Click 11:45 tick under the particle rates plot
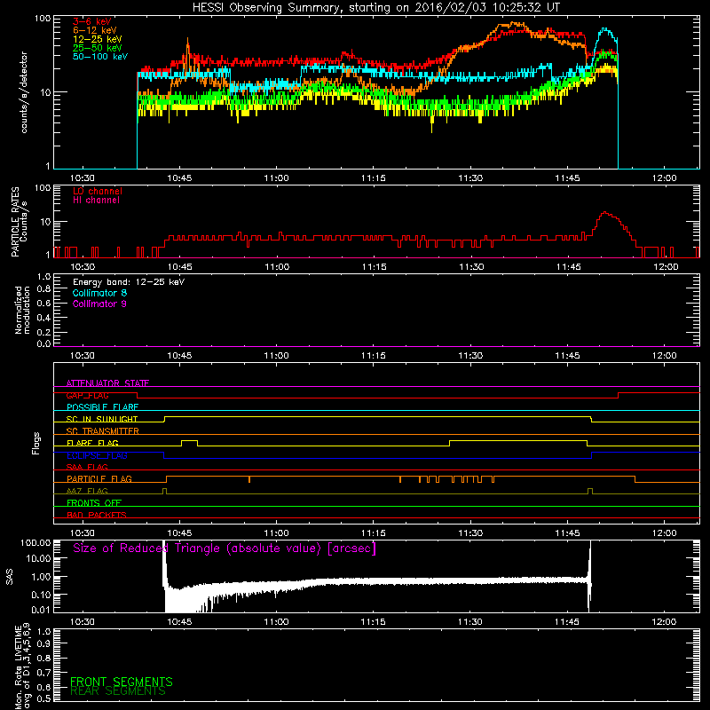 (568, 267)
